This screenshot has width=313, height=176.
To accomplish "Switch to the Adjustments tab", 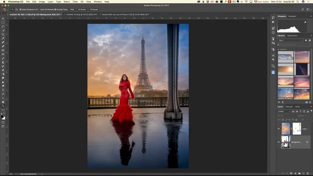I will pyautogui.click(x=292, y=36).
